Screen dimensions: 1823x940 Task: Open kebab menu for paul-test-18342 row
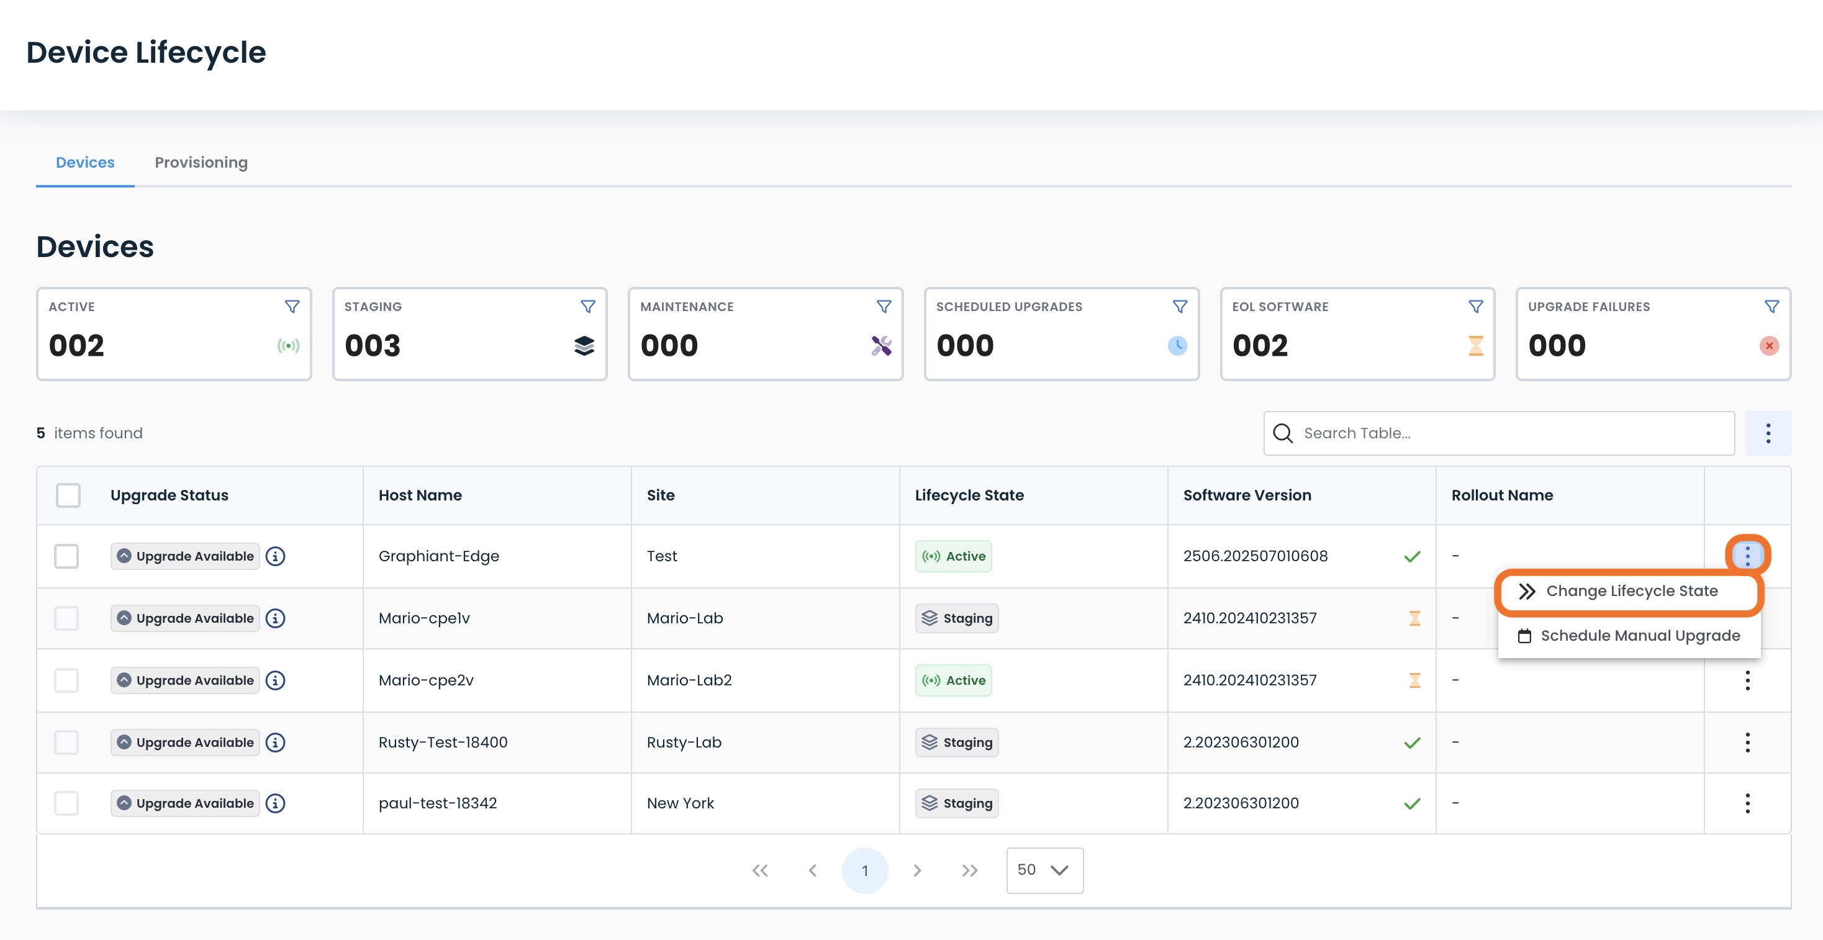pyautogui.click(x=1747, y=803)
